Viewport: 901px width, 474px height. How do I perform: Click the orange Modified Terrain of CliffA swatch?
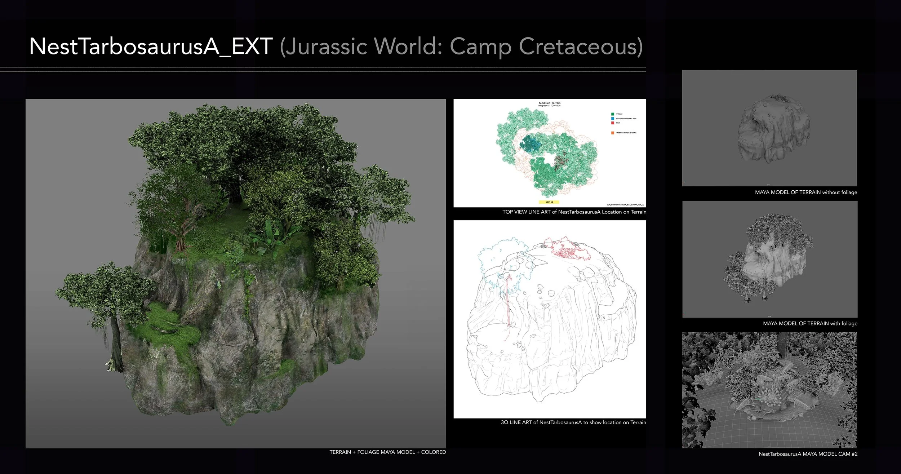click(x=612, y=133)
